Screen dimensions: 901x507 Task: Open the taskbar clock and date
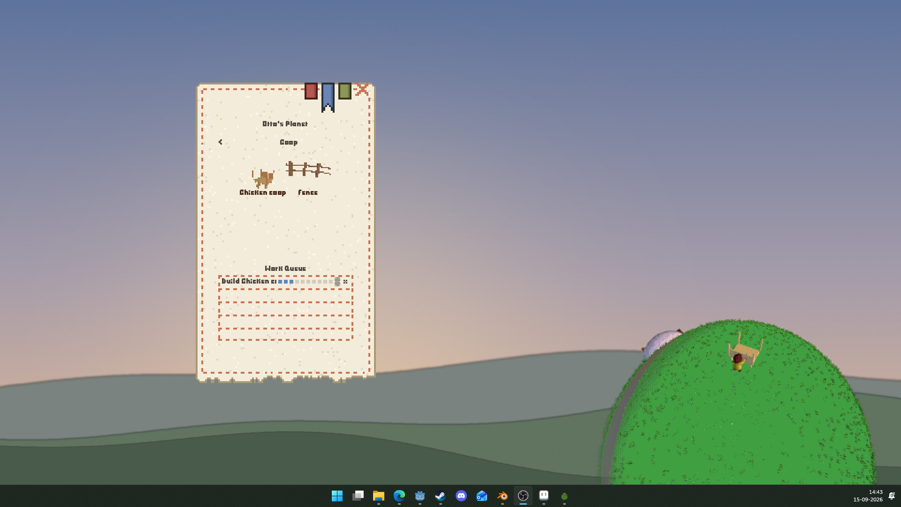pyautogui.click(x=868, y=496)
